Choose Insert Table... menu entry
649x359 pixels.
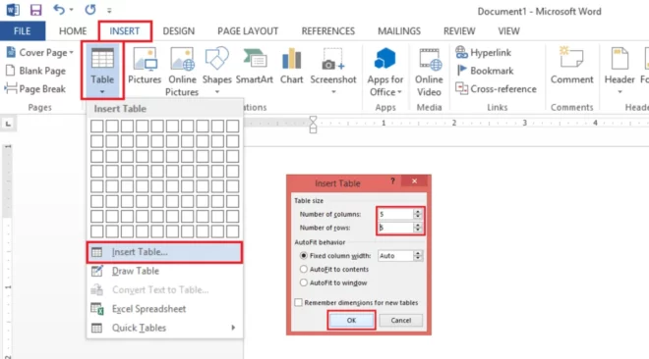point(164,252)
